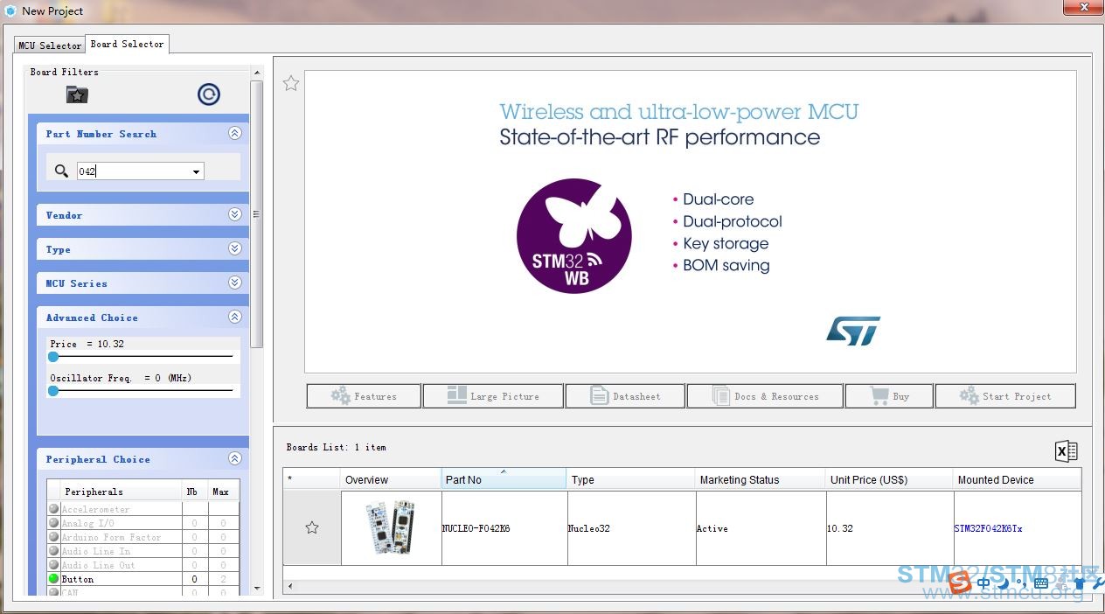The width and height of the screenshot is (1105, 614).
Task: Click the punctuation mode icon in the input toolbar
Action: pos(1021,584)
